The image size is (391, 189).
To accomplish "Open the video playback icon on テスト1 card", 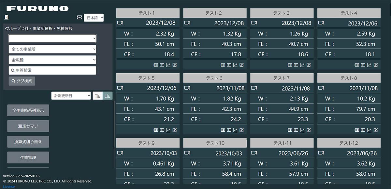I will (162, 65).
